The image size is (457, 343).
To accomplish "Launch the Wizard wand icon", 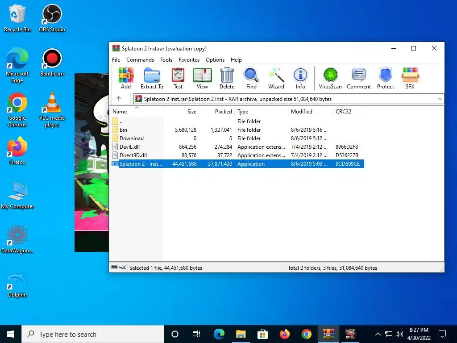I will [276, 78].
